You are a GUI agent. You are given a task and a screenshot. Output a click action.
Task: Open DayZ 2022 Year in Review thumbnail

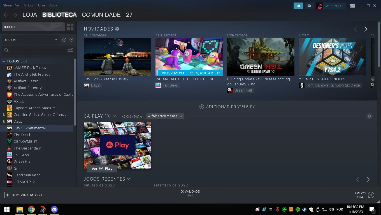point(117,57)
